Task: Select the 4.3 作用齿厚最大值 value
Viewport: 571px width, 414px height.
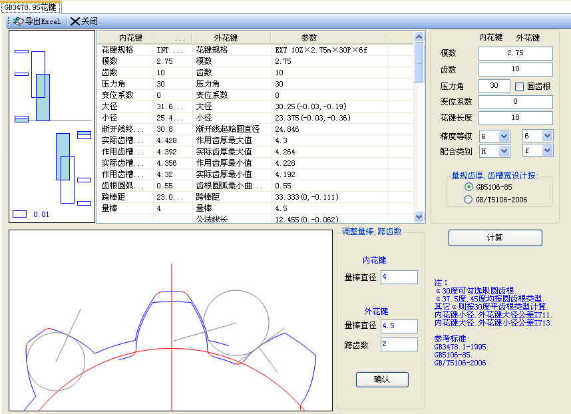Action: point(329,140)
